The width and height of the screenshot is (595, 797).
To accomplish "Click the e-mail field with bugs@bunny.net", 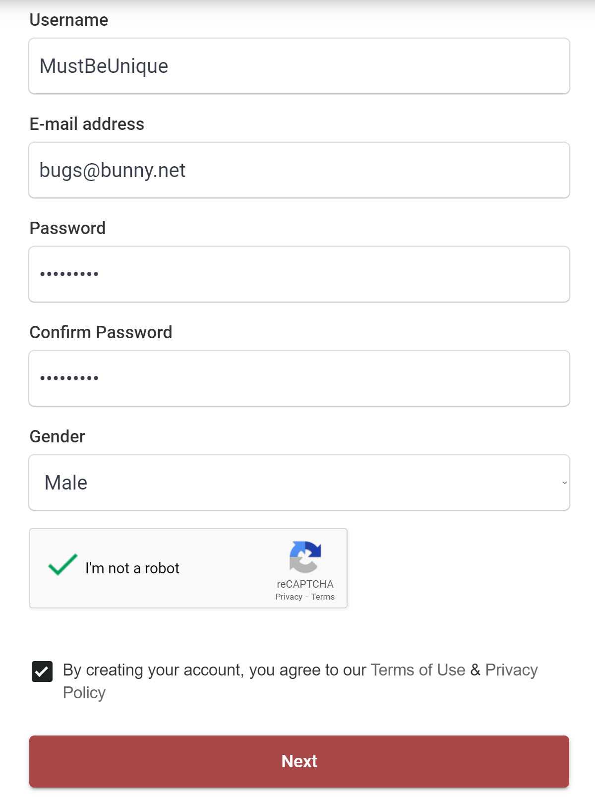I will tap(299, 170).
